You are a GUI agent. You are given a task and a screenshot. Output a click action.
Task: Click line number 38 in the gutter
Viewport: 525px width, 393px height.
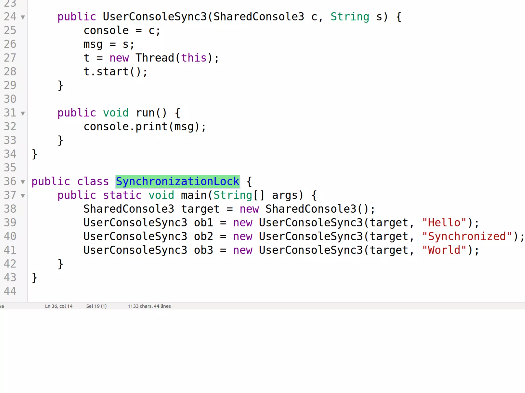pos(10,209)
